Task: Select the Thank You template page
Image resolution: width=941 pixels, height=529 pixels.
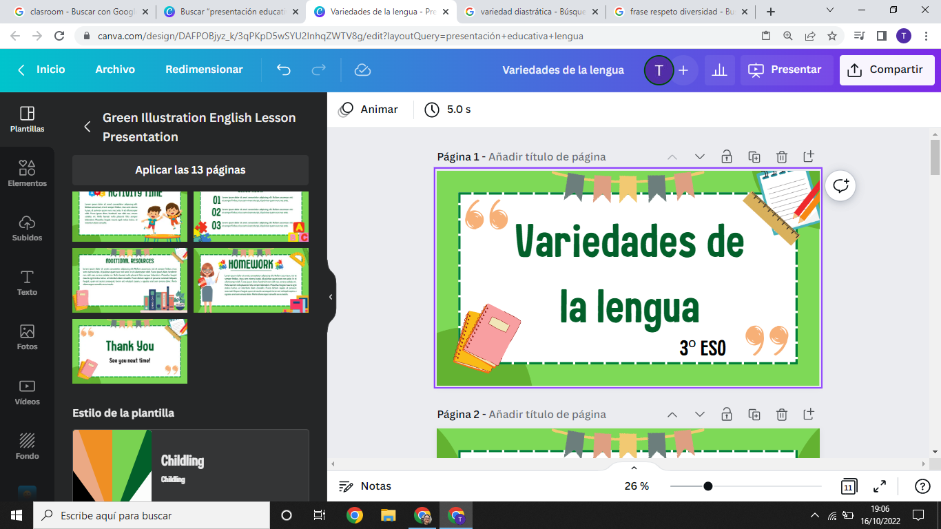Action: 130,351
